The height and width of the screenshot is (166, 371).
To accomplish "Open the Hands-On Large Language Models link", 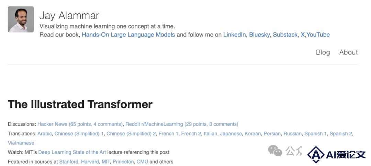I will (128, 35).
